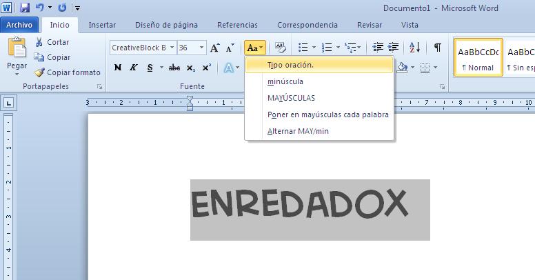Apply the Normal style thumbnail

click(478, 58)
